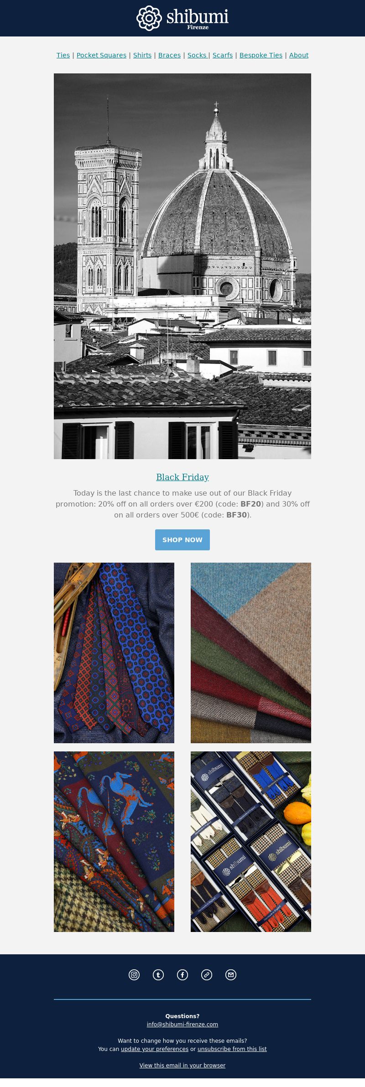The image size is (365, 1087).
Task: Click the Florence cathedral black-and-white photo
Action: 182,266
